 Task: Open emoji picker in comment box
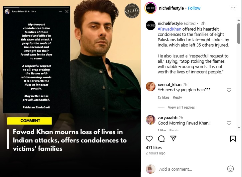click(230, 169)
